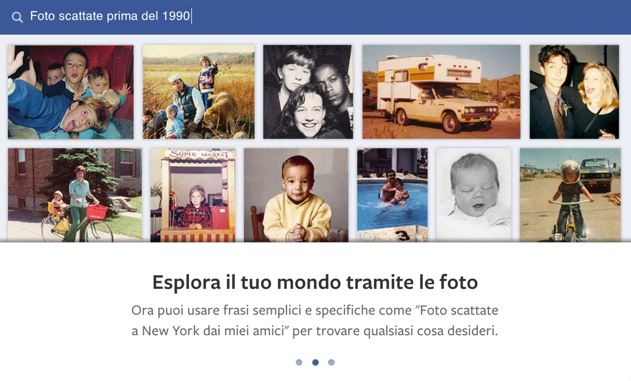Select the active middle carousel dot

(x=316, y=362)
